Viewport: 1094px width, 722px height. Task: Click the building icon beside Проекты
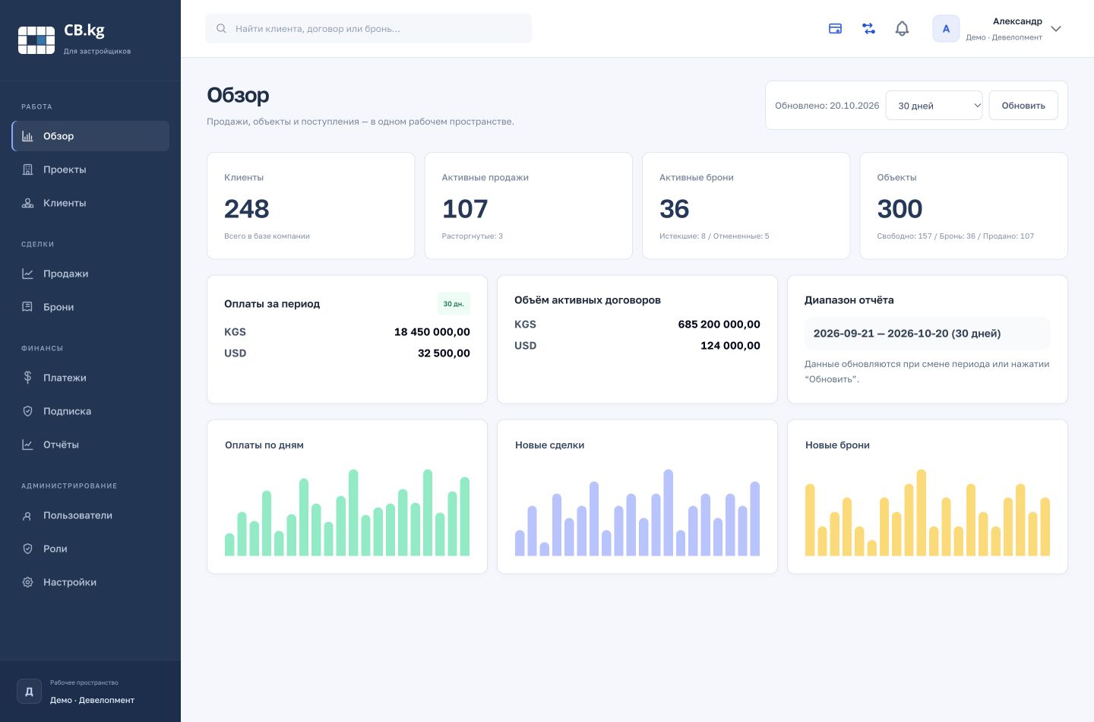coord(27,169)
